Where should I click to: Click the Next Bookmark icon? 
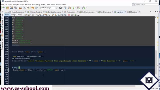coord(56,15)
